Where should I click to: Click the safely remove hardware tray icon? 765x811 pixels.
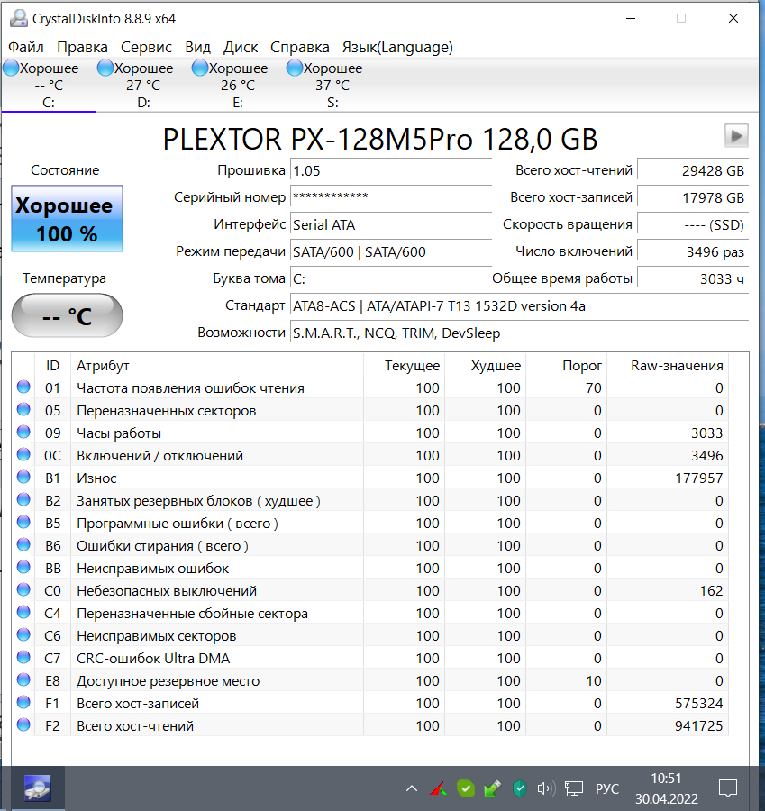(x=492, y=788)
